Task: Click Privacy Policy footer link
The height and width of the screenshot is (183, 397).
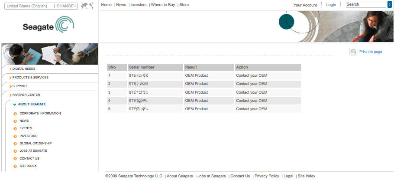Action: click(267, 176)
